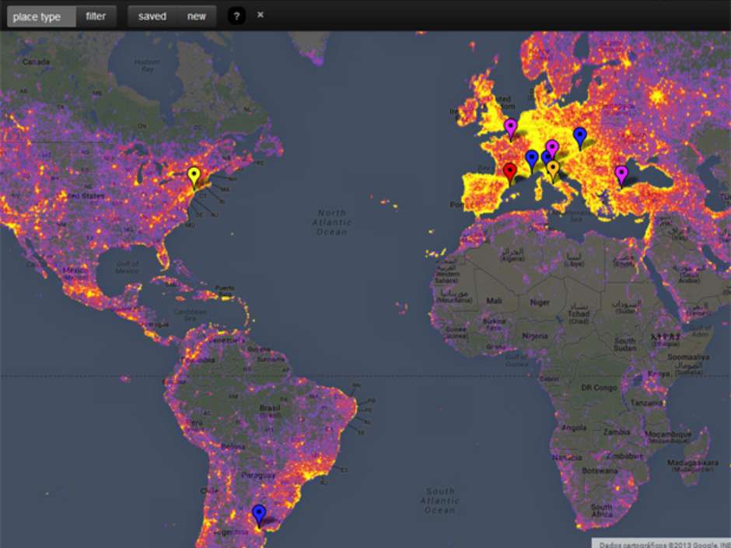Click the Google map data attribution text
Viewport: 731px width, 548px height.
pyautogui.click(x=660, y=543)
